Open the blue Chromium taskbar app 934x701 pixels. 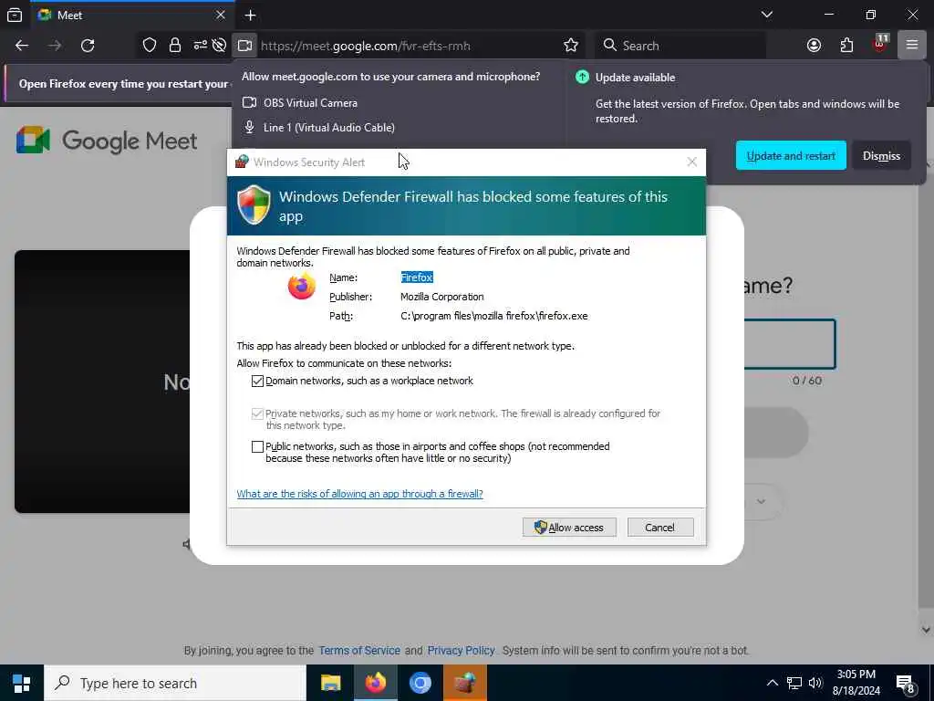click(420, 683)
